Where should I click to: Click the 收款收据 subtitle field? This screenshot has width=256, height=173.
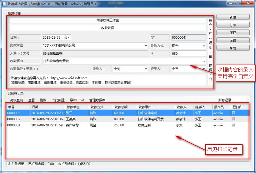tap(108, 28)
